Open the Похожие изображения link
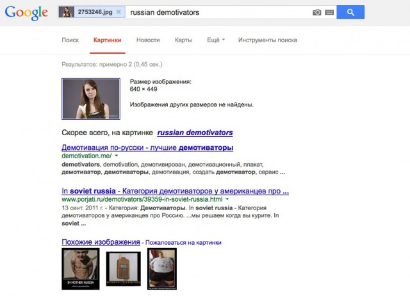 pos(101,242)
